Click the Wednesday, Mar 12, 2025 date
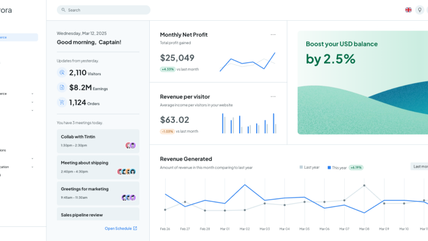428x241 pixels. point(81,33)
